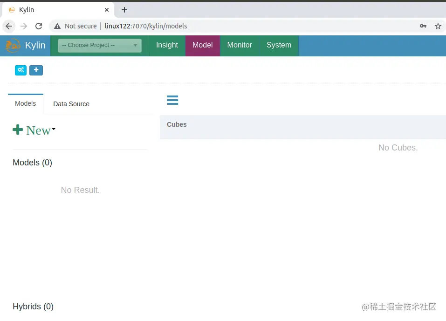Go to the Insight page
Screen dimensions: 446x321
167,46
